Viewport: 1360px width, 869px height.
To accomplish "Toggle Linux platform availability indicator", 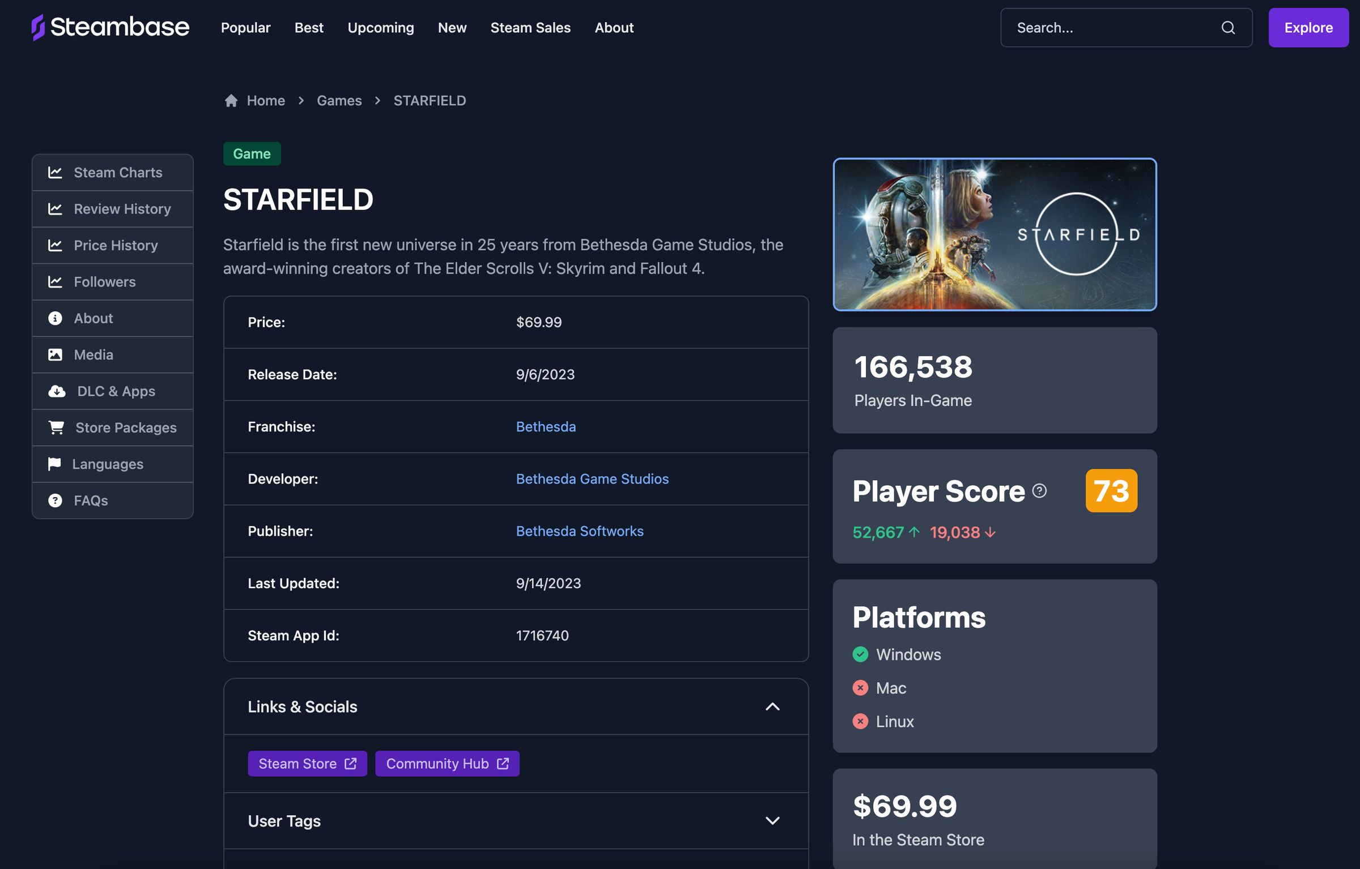I will pyautogui.click(x=860, y=721).
